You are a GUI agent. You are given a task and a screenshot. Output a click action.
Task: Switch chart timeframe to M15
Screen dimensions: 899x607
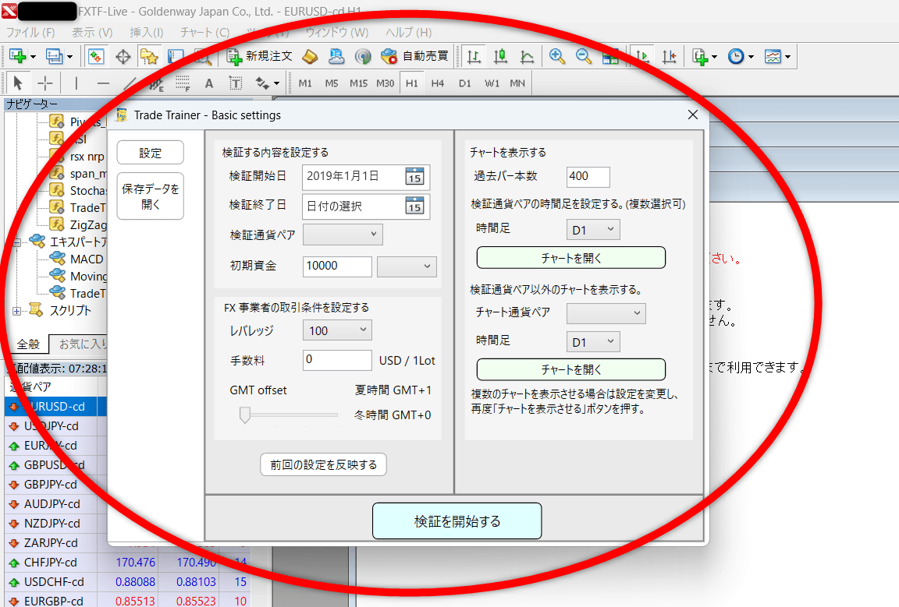point(357,83)
